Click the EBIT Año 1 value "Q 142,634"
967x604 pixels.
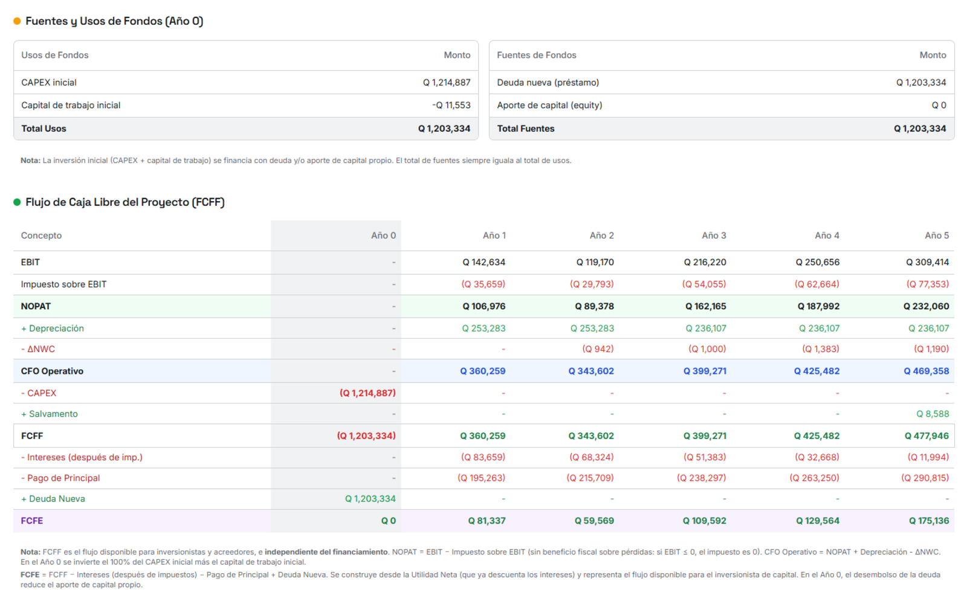pos(484,262)
